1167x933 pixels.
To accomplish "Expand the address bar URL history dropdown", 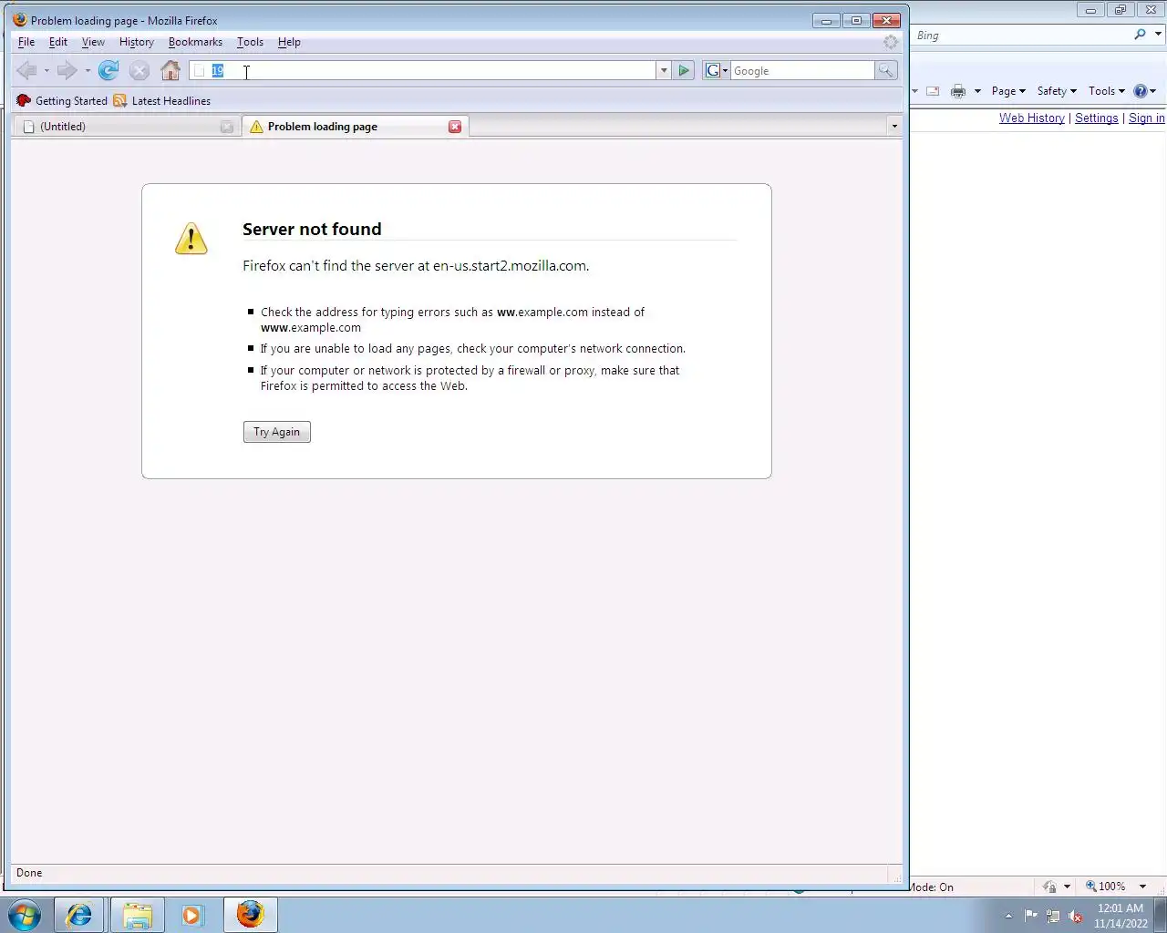I will (x=664, y=70).
